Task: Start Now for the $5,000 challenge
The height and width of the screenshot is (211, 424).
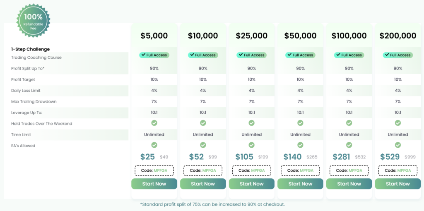Action: (154, 184)
